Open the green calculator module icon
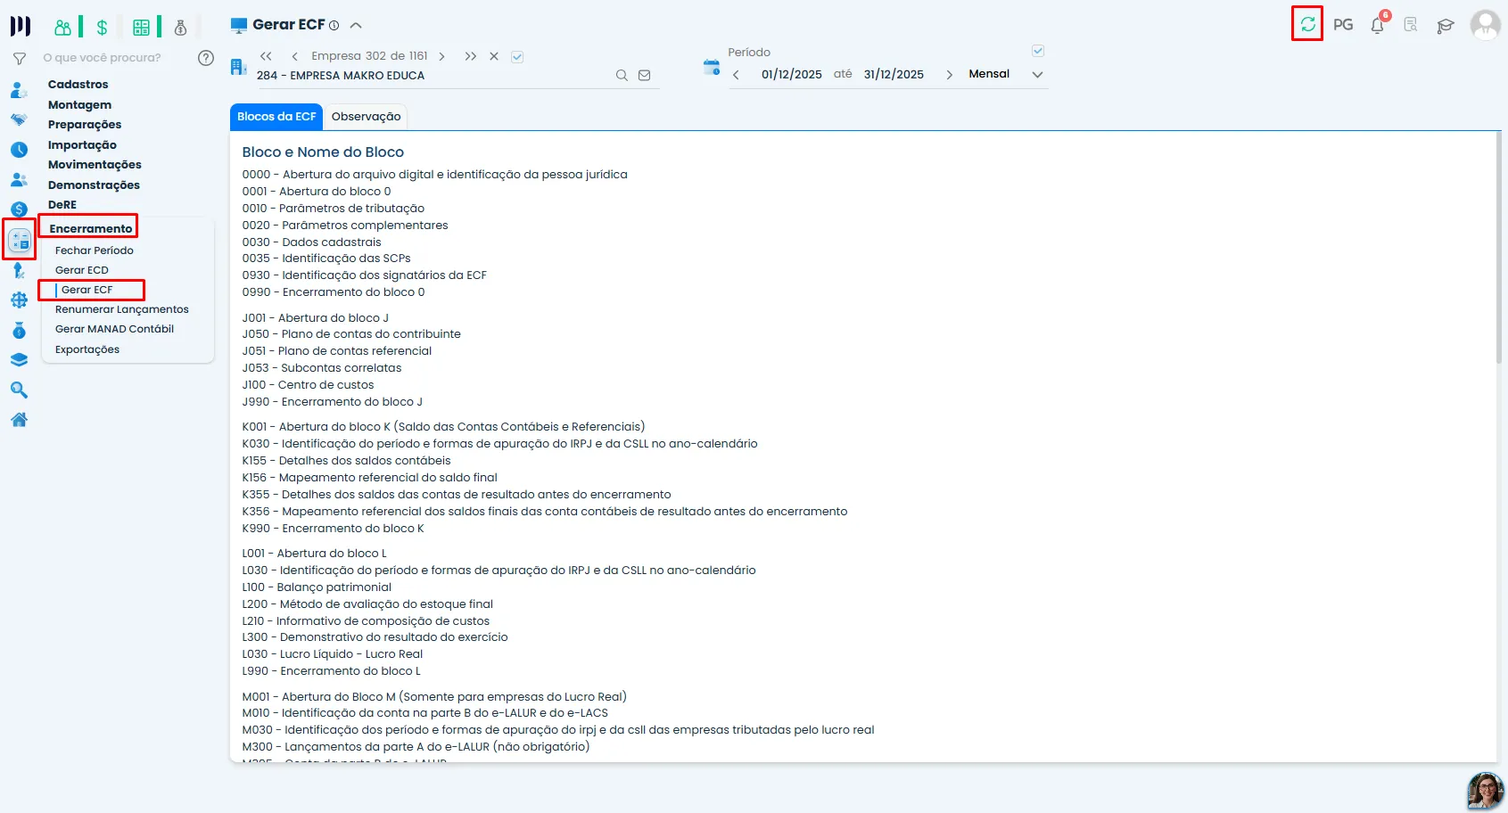The width and height of the screenshot is (1508, 813). 141,28
